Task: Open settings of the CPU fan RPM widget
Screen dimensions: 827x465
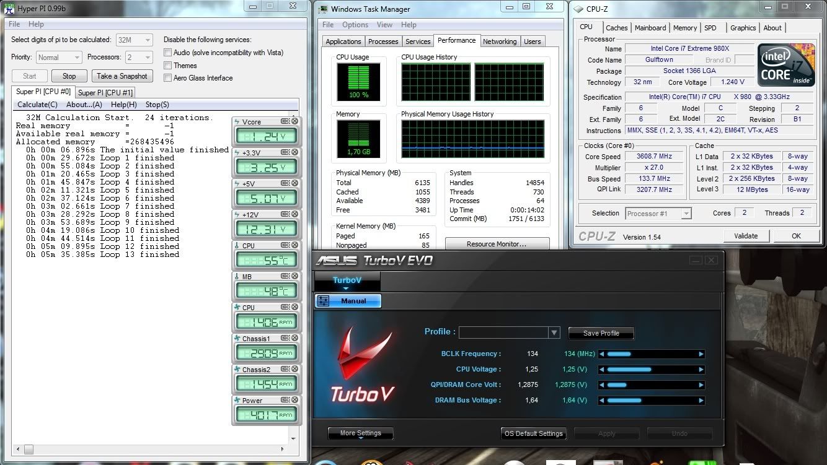Action: pos(285,307)
